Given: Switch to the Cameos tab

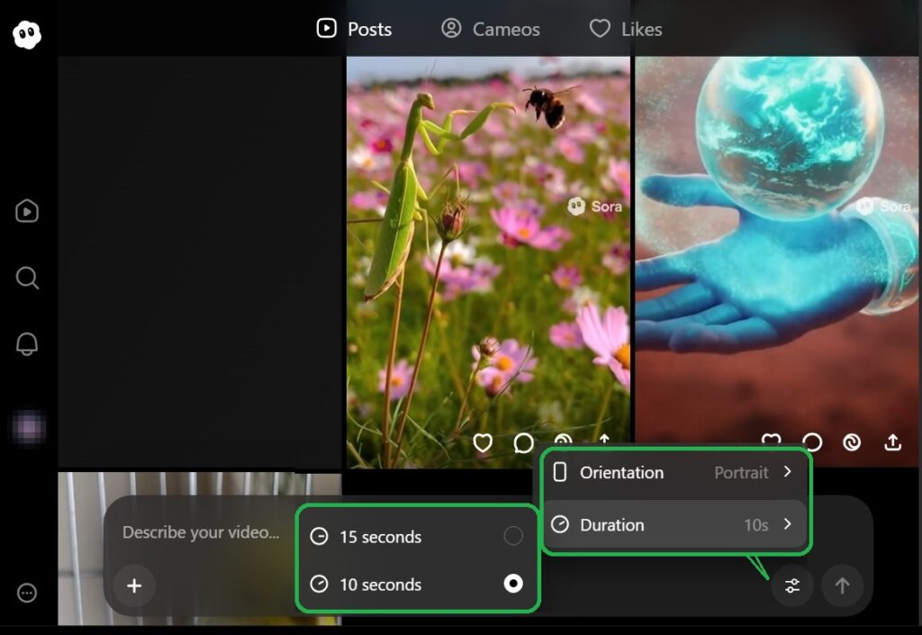Looking at the screenshot, I should [491, 29].
